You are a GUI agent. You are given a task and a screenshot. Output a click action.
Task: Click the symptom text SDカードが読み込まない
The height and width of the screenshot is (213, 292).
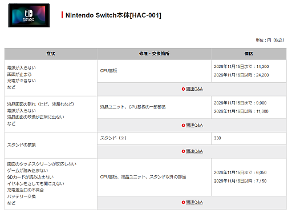[x=30, y=177]
